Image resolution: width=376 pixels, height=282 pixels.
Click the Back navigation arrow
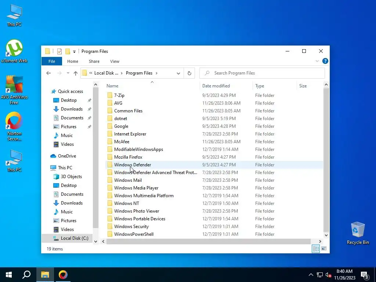point(48,73)
